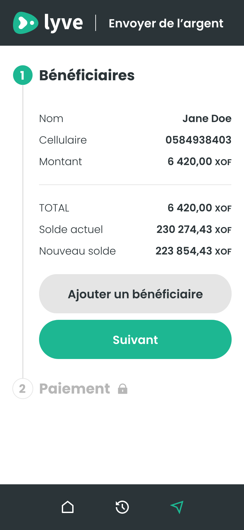Click the Solde actuel value 230 274,43
The image size is (244, 530).
click(194, 229)
